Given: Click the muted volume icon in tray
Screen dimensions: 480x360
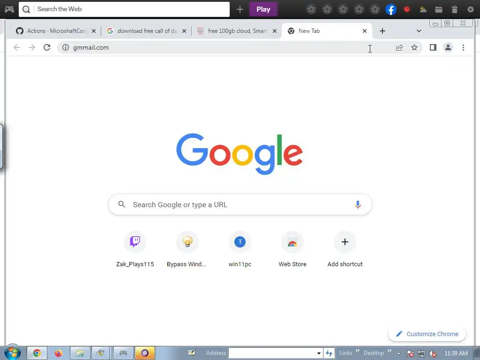Looking at the screenshot, I should [433, 353].
